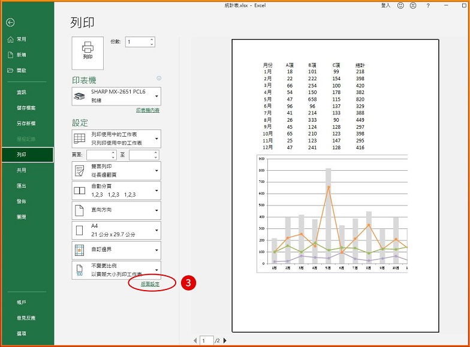Select 儲存檔案 in the sidebar
The image size is (470, 347).
pyautogui.click(x=27, y=108)
